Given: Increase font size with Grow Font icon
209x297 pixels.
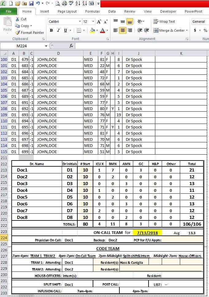Looking at the screenshot, I should click(x=99, y=22).
